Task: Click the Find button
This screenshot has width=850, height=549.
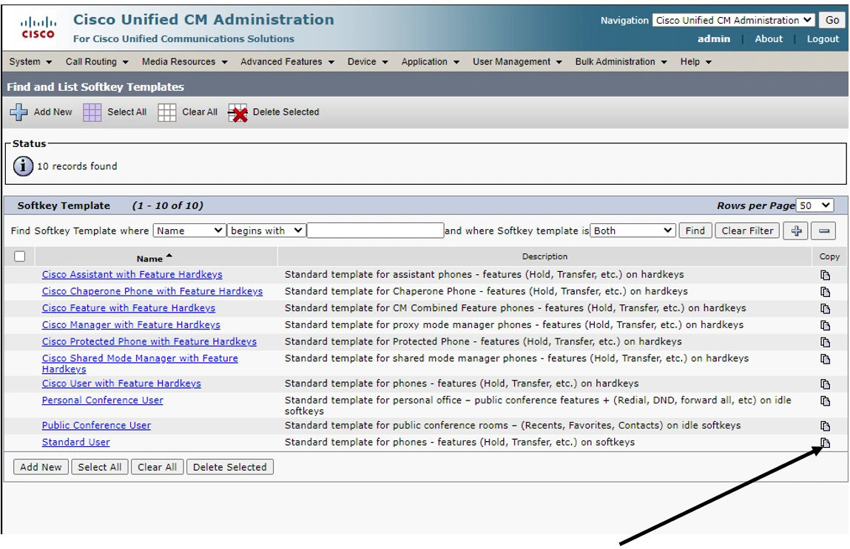Action: (x=695, y=231)
